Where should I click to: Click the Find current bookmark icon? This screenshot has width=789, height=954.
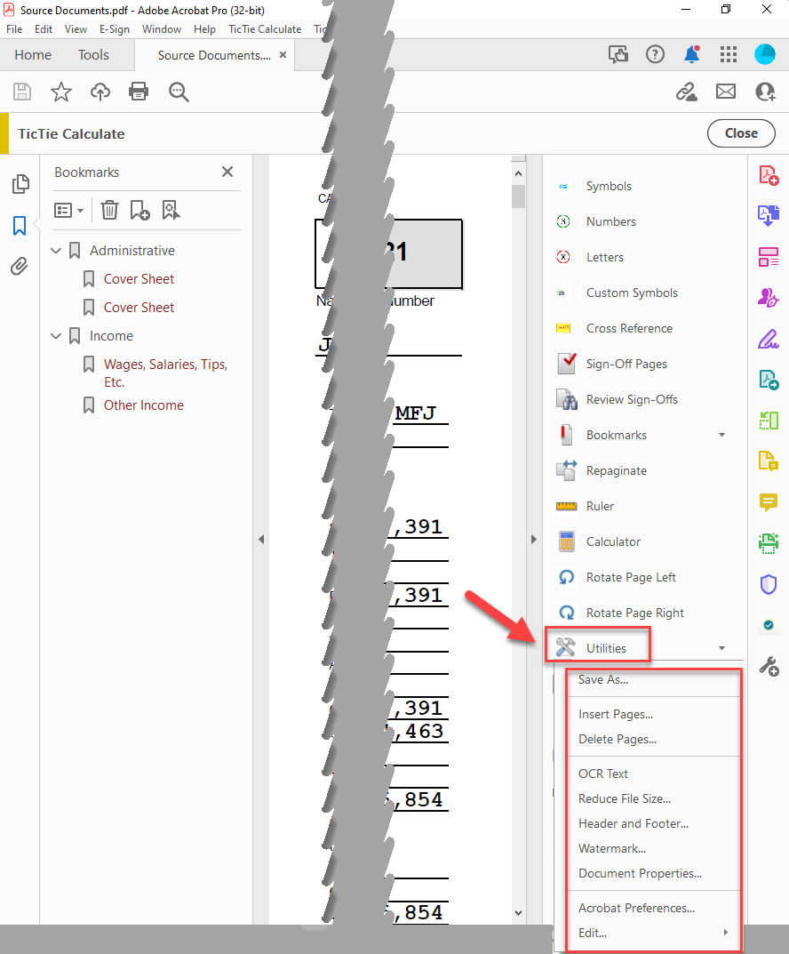171,211
